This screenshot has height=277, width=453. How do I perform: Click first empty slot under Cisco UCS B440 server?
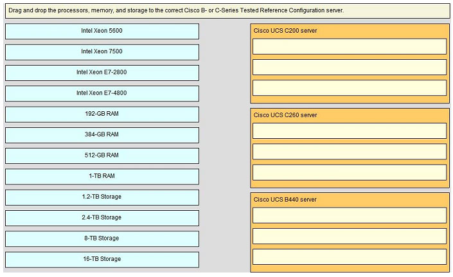click(350, 215)
